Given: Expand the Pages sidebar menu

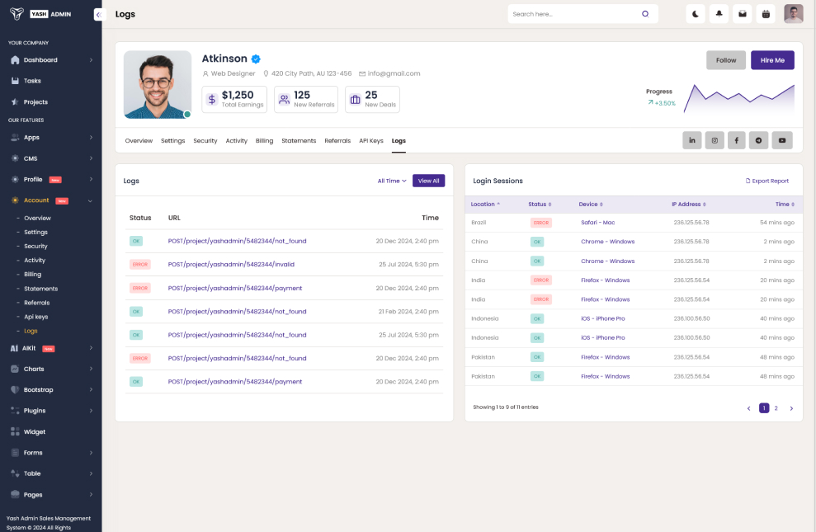Looking at the screenshot, I should pos(50,495).
